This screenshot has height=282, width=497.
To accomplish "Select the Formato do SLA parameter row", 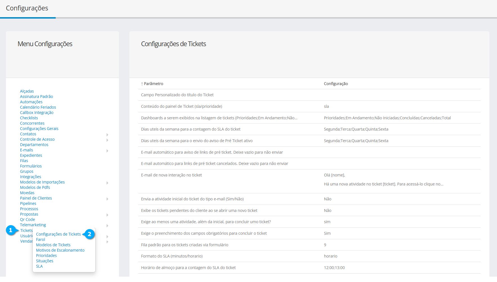I will coord(172,256).
